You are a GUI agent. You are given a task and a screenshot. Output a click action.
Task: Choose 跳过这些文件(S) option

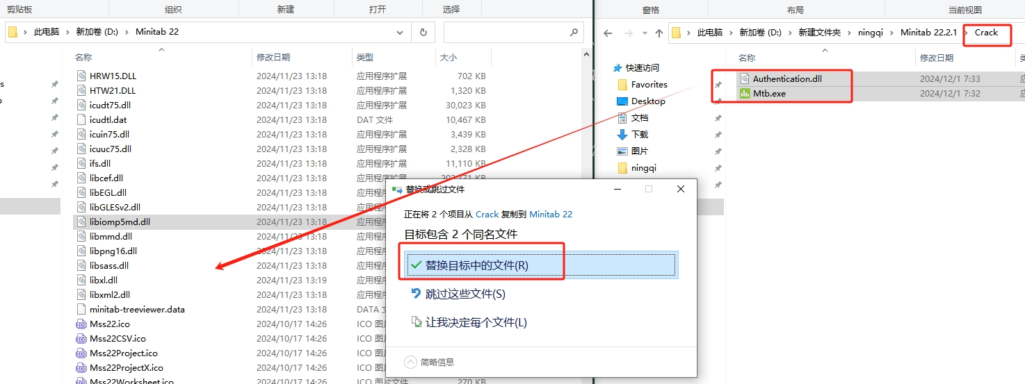coord(540,294)
